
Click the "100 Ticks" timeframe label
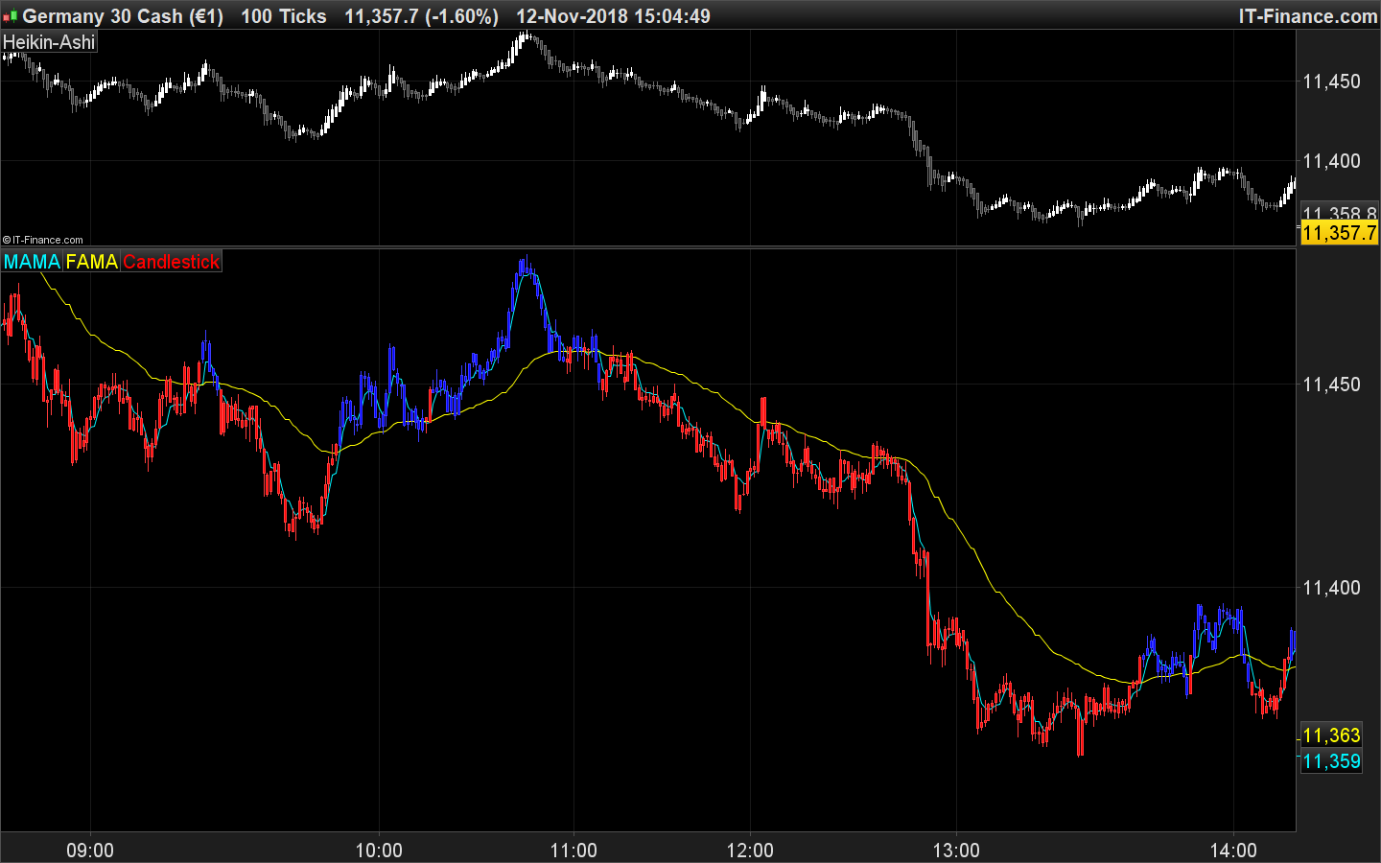point(284,16)
